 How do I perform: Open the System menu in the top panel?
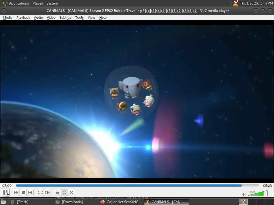[x=52, y=3]
